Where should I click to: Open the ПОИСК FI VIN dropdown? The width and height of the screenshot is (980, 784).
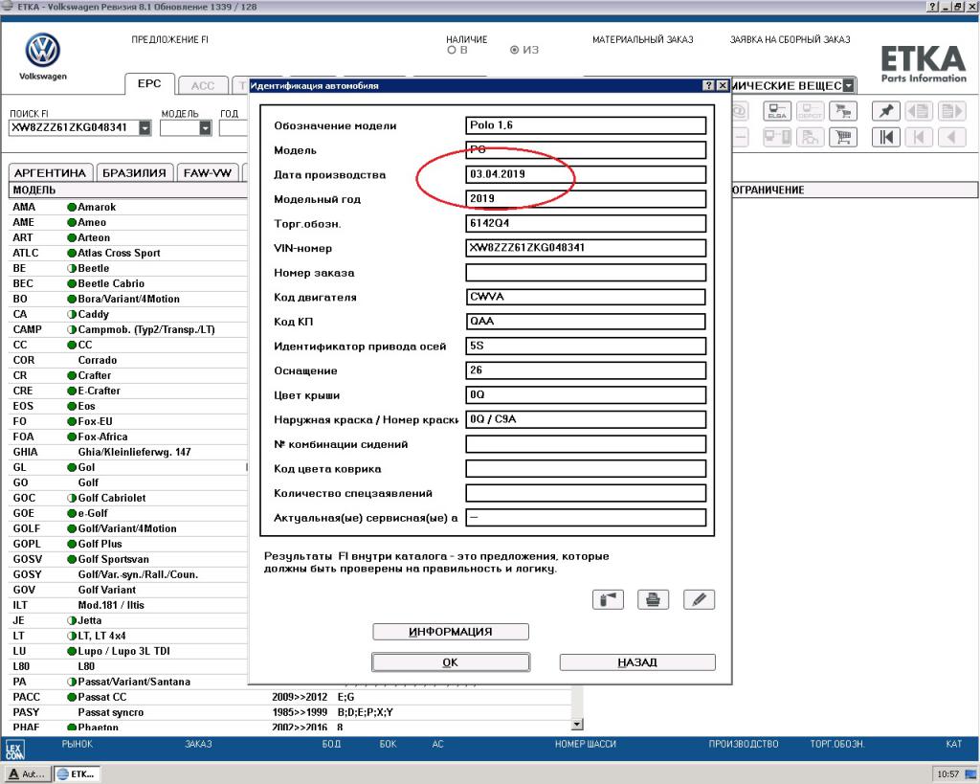145,127
